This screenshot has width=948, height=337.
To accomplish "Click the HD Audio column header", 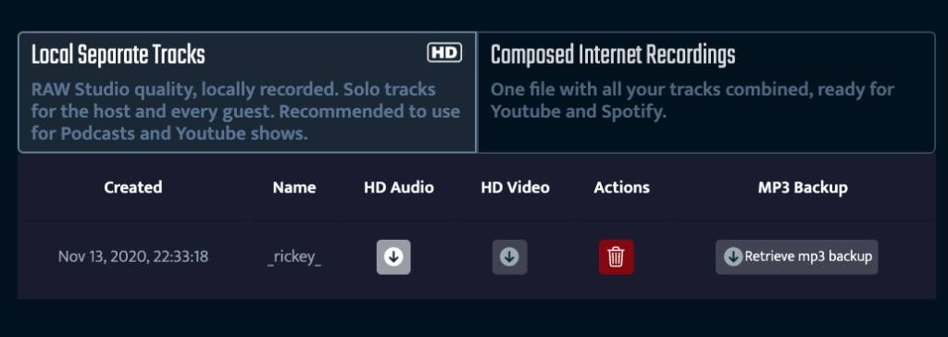I will (x=399, y=188).
